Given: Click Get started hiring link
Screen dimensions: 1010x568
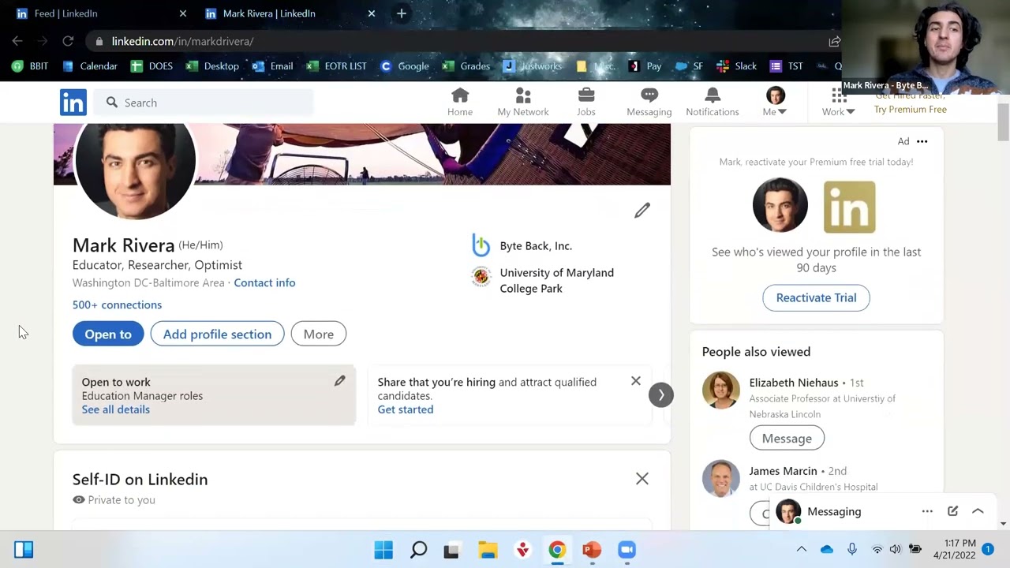Looking at the screenshot, I should 405,409.
